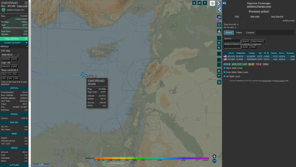Enable All Table Lines checkbox
This screenshot has width=296, height=167.
(225, 76)
